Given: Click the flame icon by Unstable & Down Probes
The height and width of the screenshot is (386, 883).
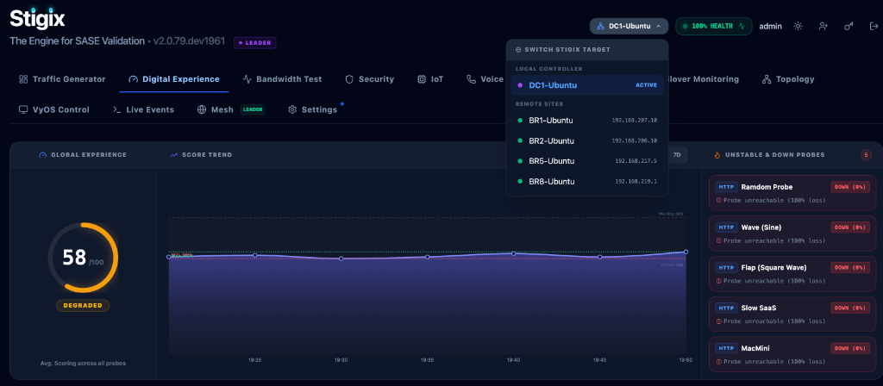Looking at the screenshot, I should pos(717,155).
